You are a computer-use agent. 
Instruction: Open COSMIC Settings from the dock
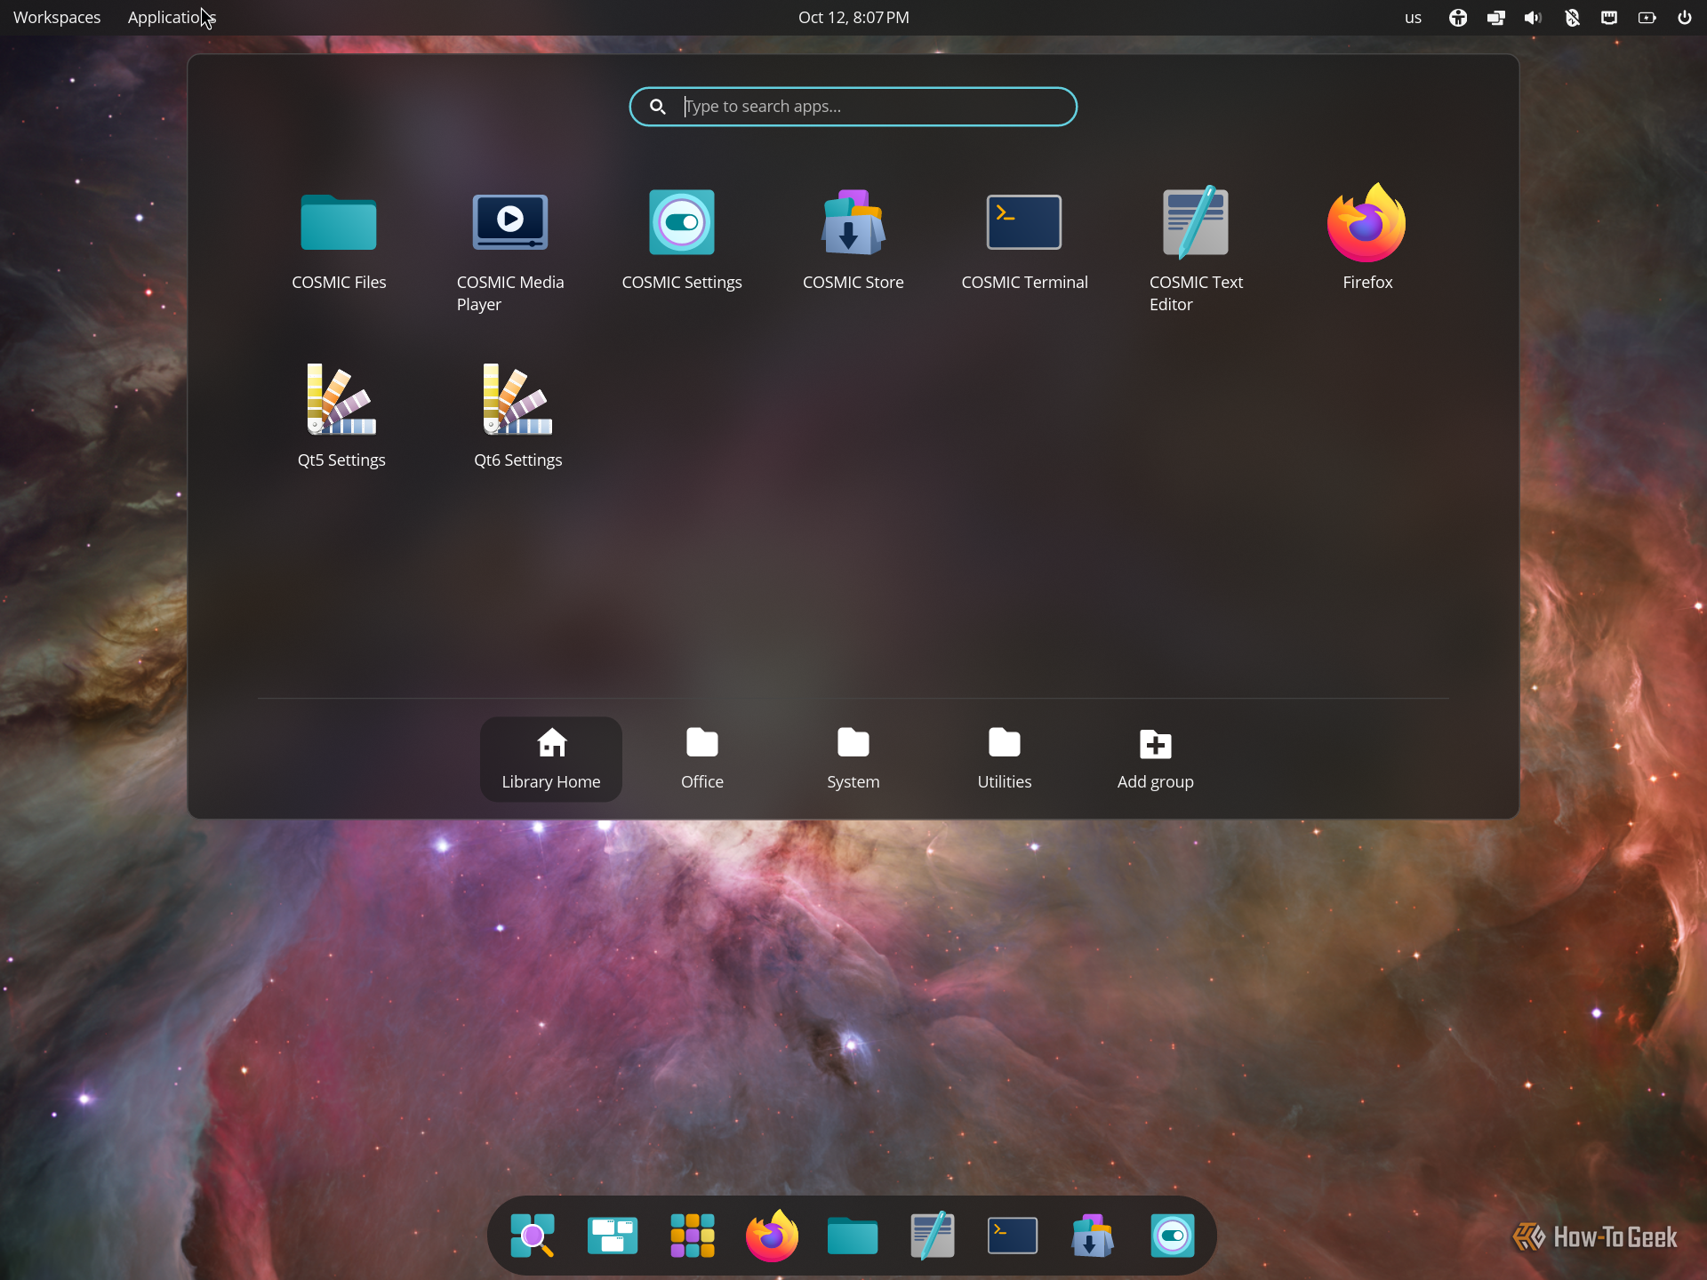(1173, 1236)
